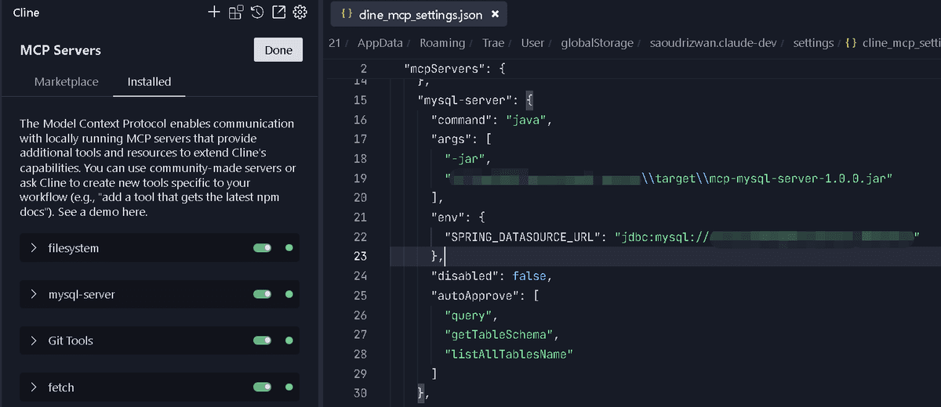Toggle the filesystem server switch
Screen dimensions: 941x407
point(262,248)
